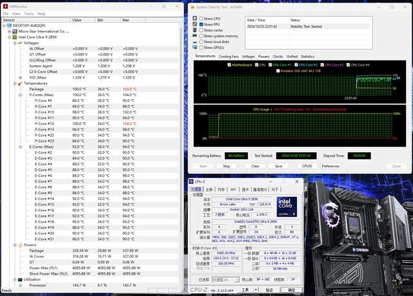Open HWMonitor Tools menu

point(28,14)
